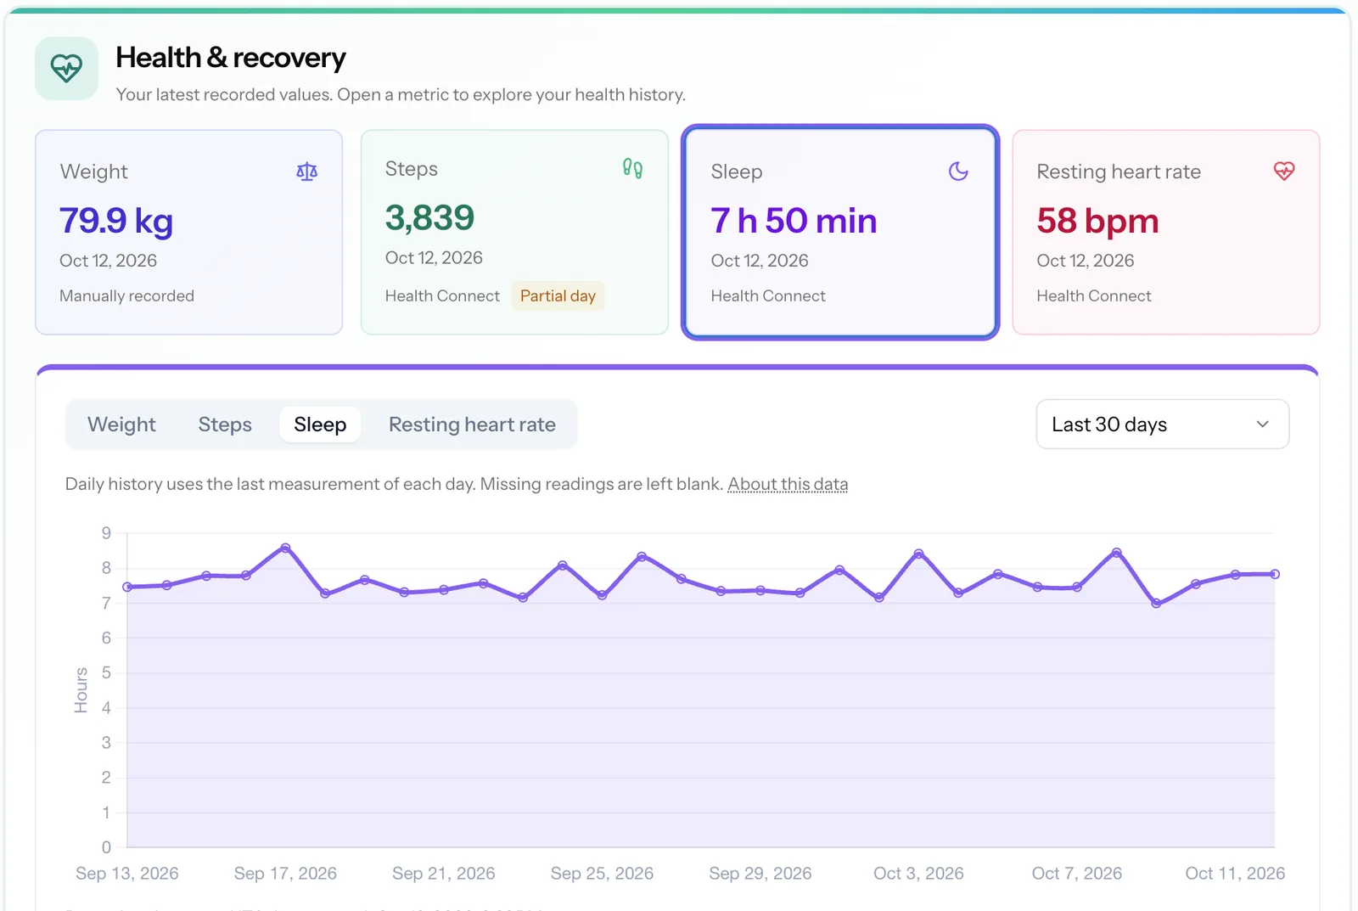Click the heart icon on Resting heart rate card
This screenshot has height=911, width=1358.
[1284, 172]
